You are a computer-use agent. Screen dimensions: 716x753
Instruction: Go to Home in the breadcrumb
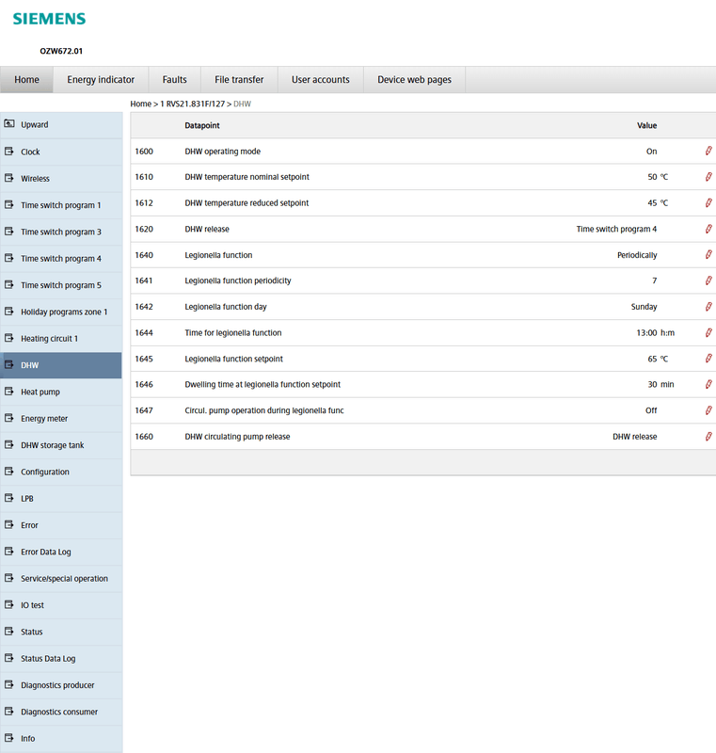140,104
